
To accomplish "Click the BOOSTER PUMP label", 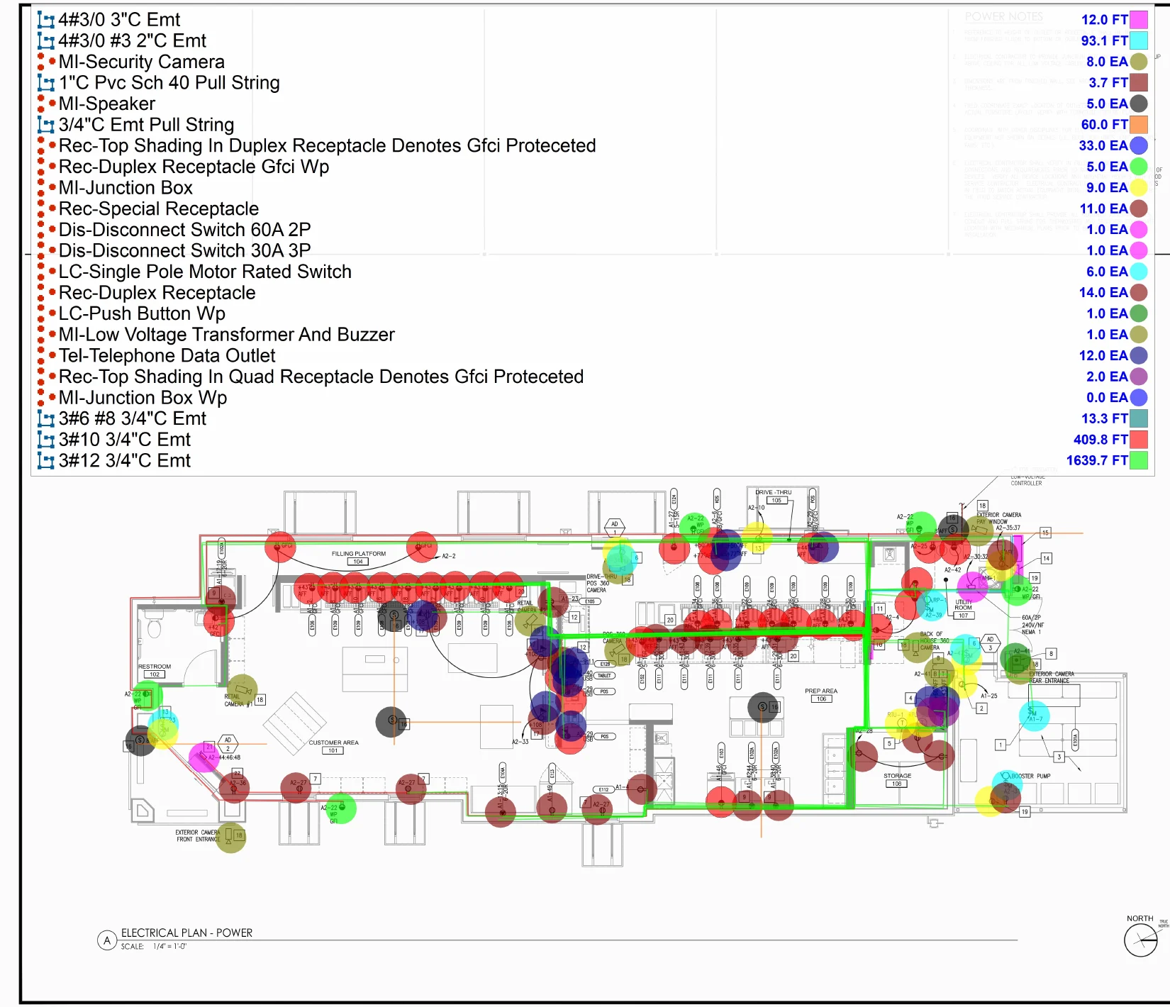I will 1030,777.
